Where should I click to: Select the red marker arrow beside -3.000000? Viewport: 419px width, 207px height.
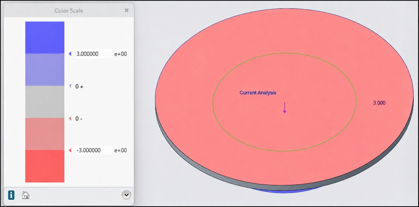[x=70, y=150]
